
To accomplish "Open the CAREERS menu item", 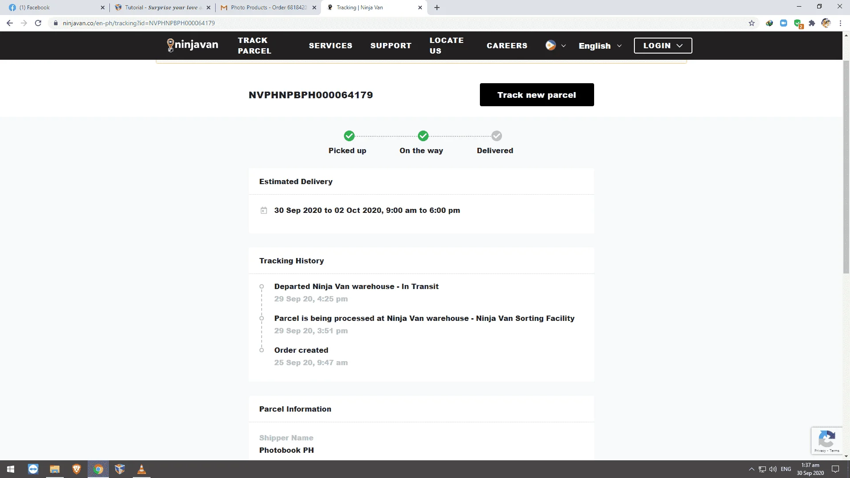I will 507,46.
